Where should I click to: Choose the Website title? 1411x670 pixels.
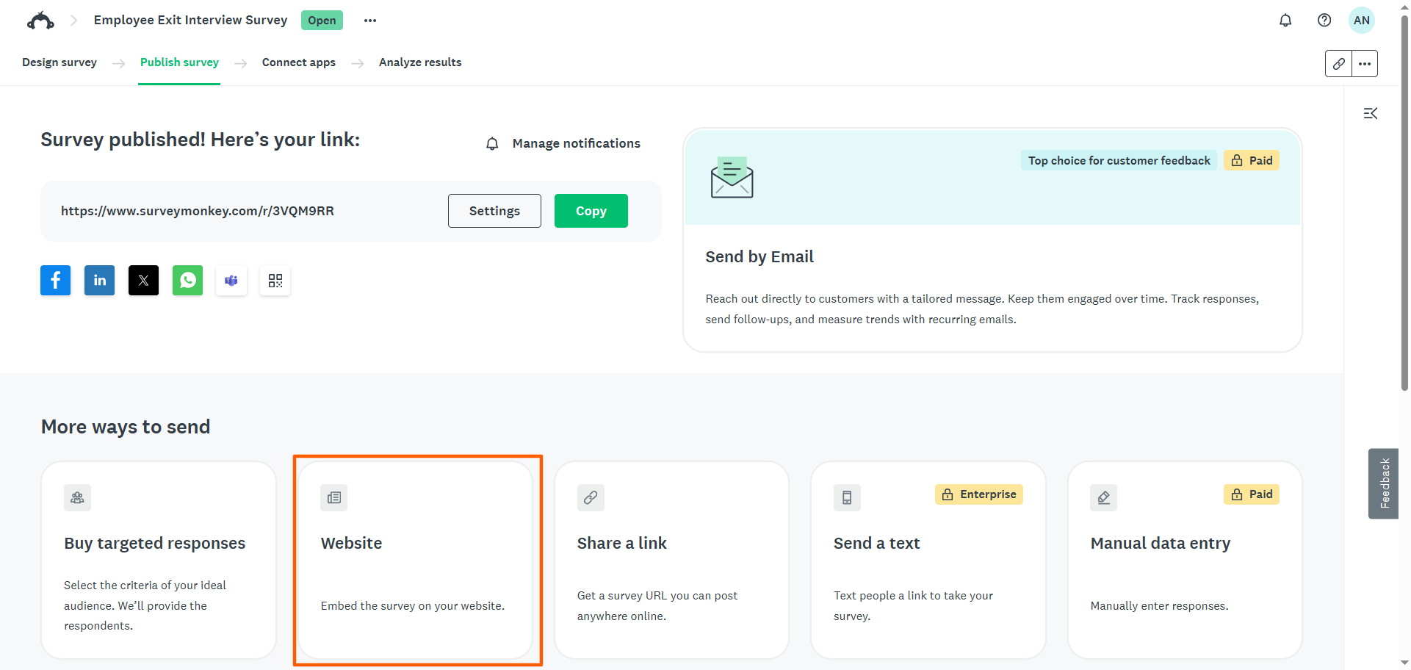pyautogui.click(x=352, y=544)
